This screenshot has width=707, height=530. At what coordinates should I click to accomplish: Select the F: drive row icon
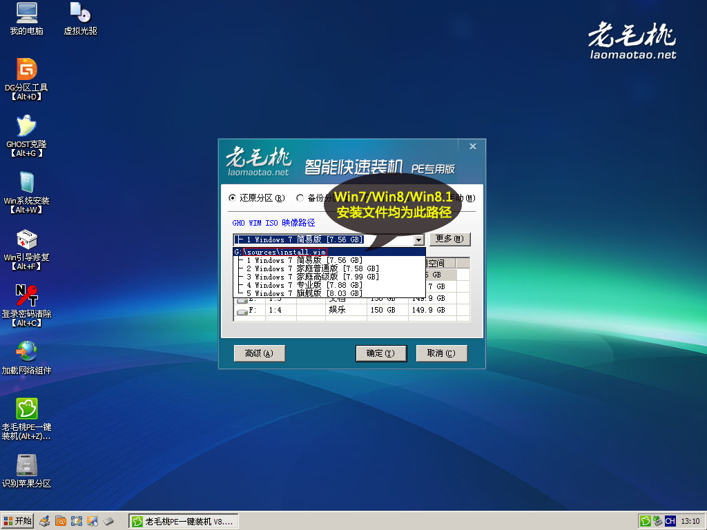point(242,311)
